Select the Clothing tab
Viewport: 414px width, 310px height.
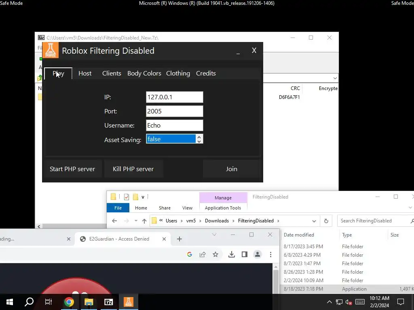click(178, 73)
